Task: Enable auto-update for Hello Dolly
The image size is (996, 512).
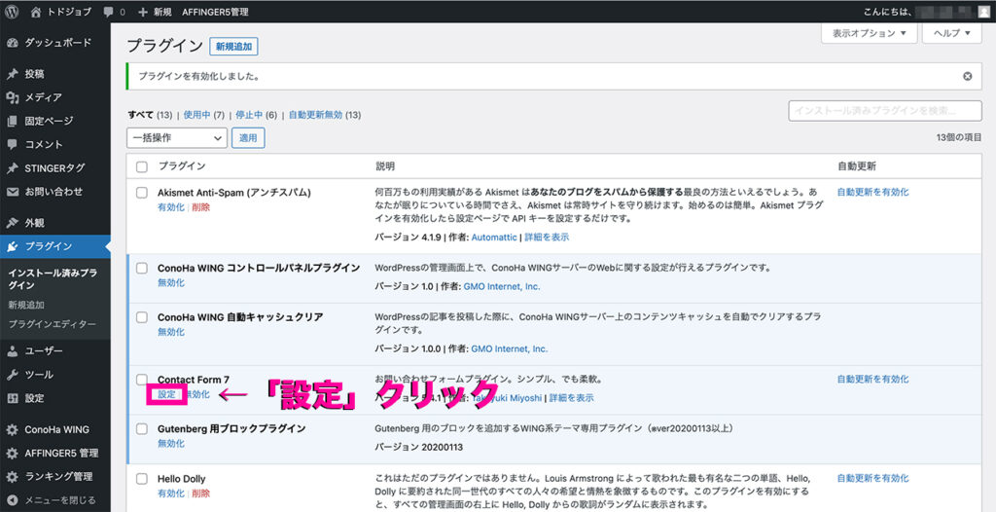Action: (x=872, y=478)
